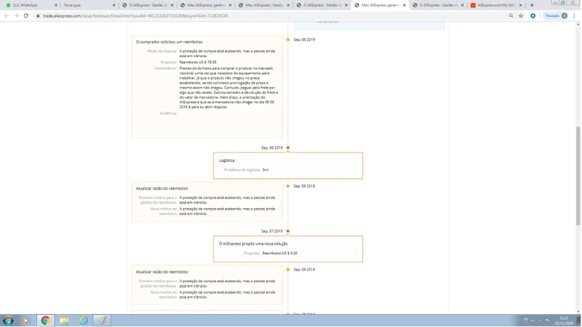Click the Chrome taskbar icon

pyautogui.click(x=45, y=321)
